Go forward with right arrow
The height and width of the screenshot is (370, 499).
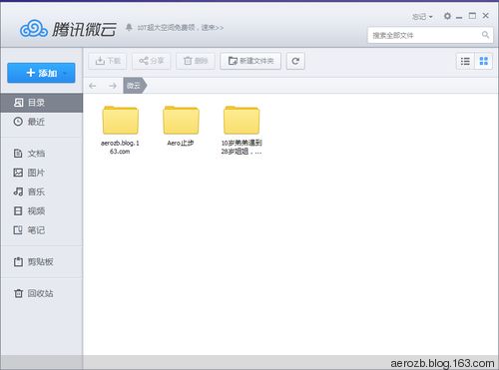(113, 86)
